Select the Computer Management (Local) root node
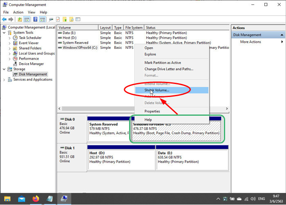This screenshot has height=205, width=286. pos(31,27)
